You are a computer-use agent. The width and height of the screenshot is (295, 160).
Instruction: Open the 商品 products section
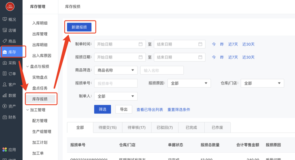click(9, 41)
